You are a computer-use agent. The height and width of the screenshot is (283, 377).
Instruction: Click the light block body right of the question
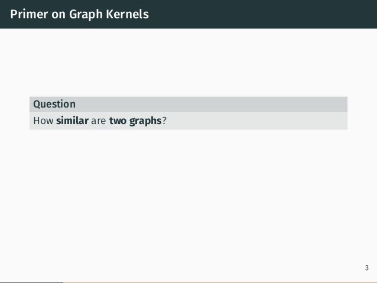pos(257,121)
